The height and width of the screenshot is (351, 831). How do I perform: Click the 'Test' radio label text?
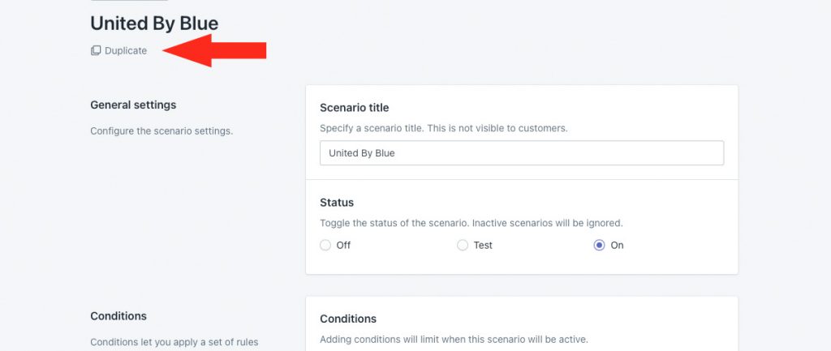click(483, 245)
